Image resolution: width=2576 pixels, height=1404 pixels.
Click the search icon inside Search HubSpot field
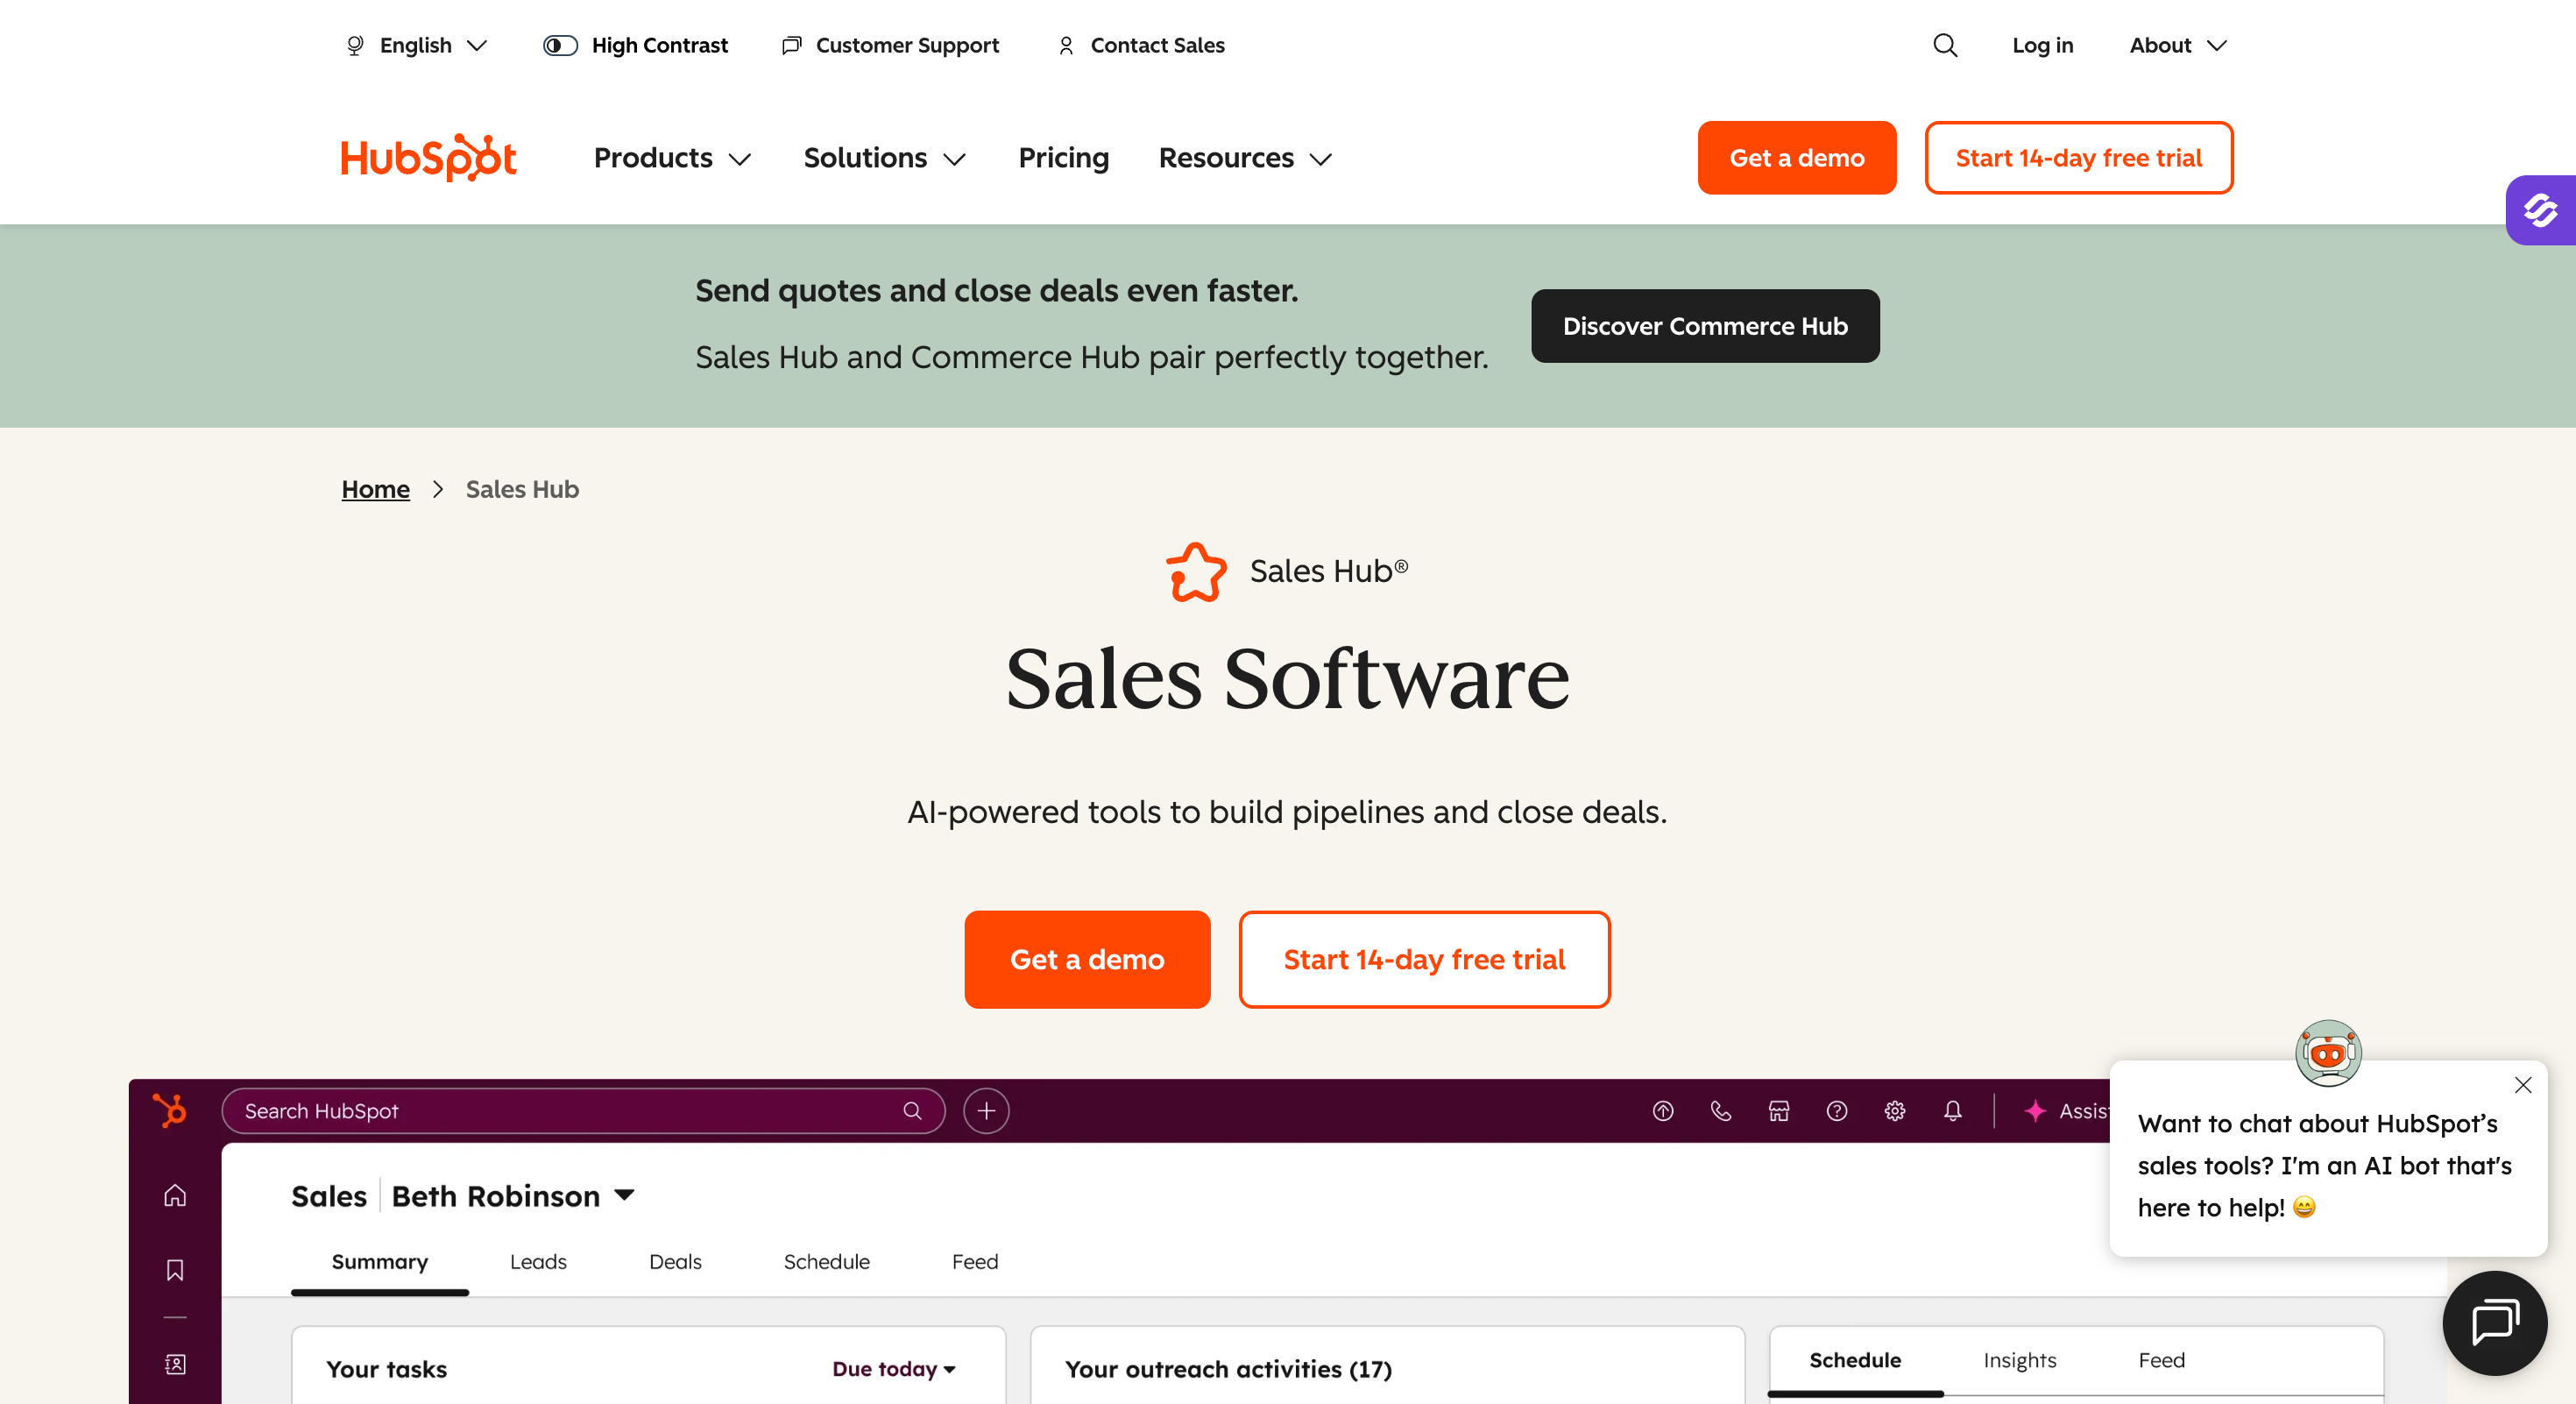point(912,1111)
